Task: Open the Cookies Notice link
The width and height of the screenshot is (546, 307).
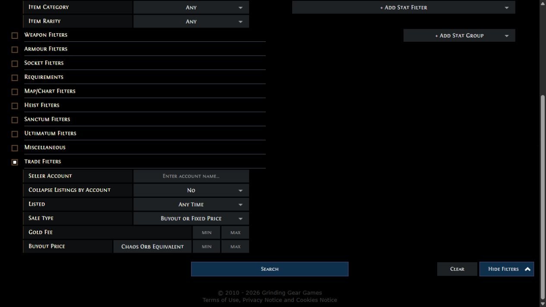Action: [x=316, y=300]
